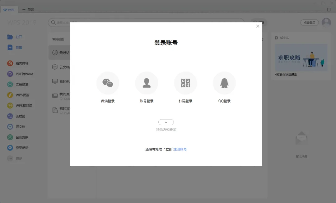Expand other login methods chevron
336x203 pixels.
166,122
